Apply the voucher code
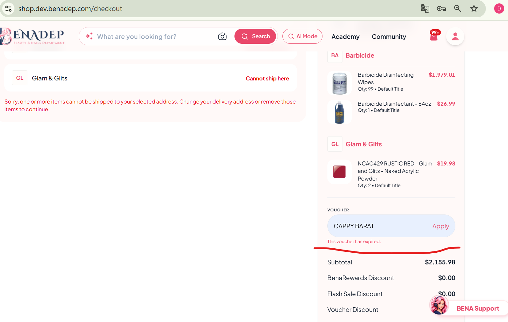The image size is (508, 322). (x=440, y=226)
